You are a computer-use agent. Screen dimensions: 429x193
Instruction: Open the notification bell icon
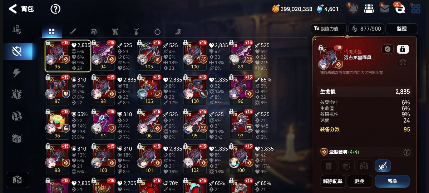click(x=352, y=9)
